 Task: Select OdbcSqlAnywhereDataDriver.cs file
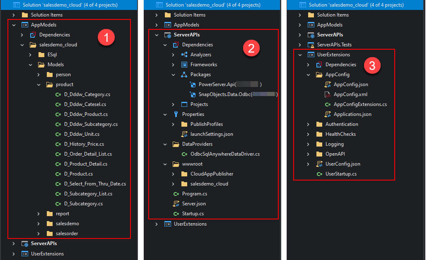[x=225, y=154]
